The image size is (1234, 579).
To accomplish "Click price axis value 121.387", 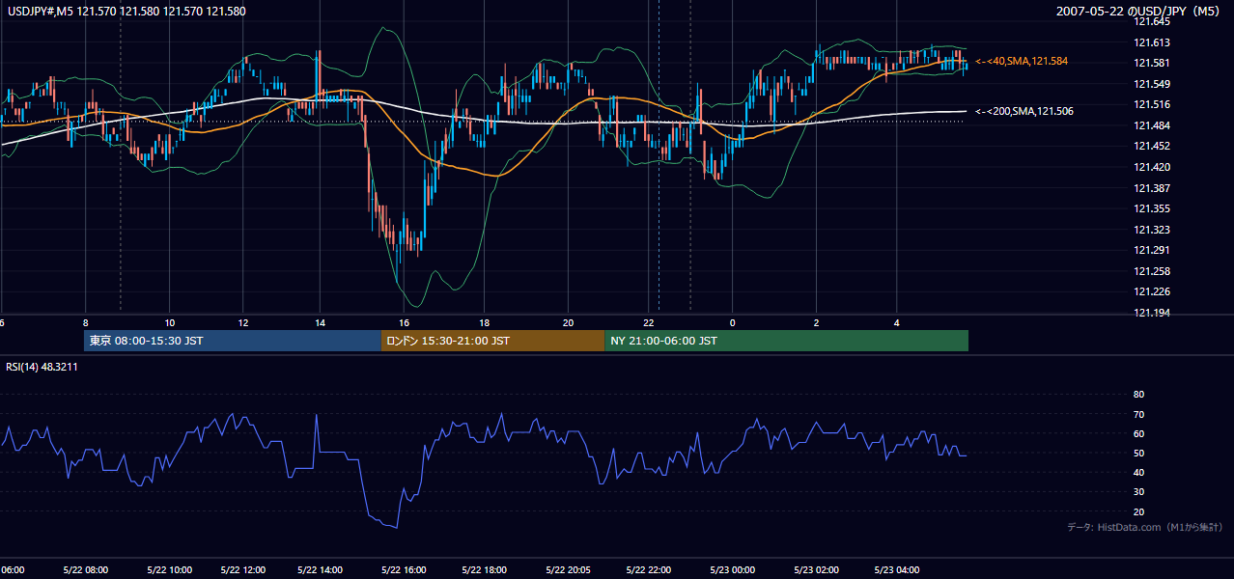I will pos(1153,188).
